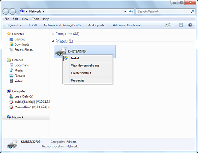Open the Help menu
Image resolution: width=198 pixels, height=153 pixels.
coord(46,19)
